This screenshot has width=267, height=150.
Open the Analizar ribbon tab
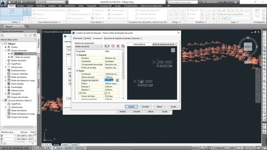[x=52, y=6]
